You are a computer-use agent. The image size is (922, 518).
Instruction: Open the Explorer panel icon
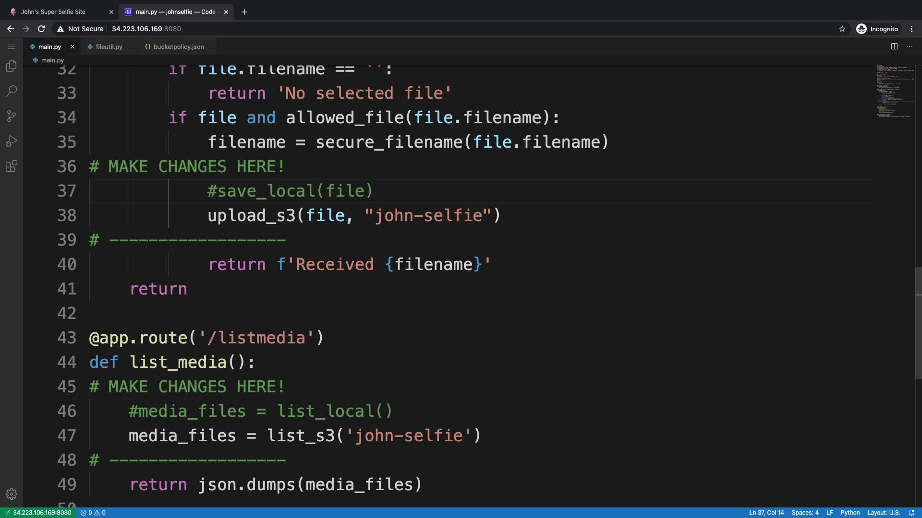12,66
